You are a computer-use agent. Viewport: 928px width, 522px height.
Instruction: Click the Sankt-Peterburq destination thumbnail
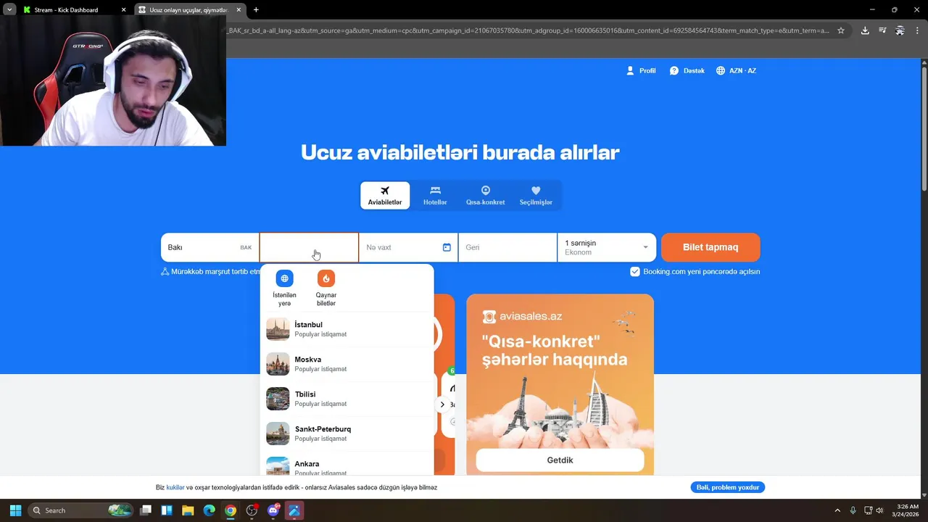tap(278, 434)
